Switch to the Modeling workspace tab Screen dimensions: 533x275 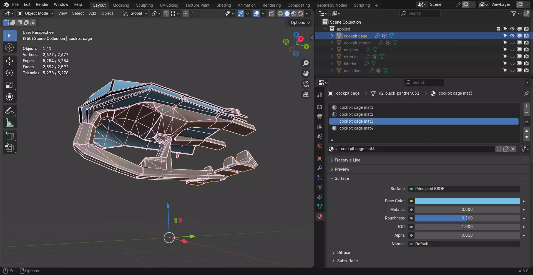pyautogui.click(x=121, y=5)
